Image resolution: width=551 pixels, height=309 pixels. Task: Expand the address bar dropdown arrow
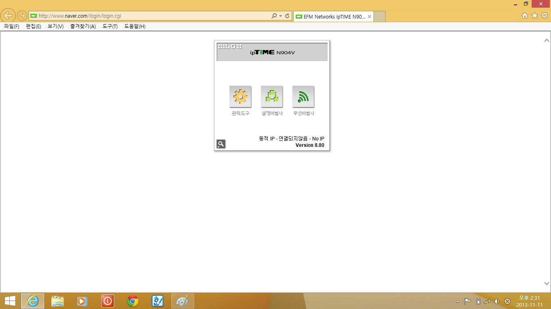click(281, 16)
